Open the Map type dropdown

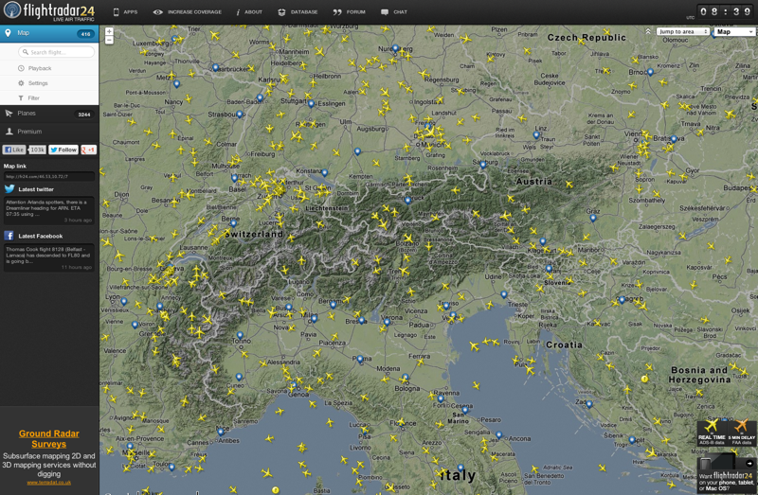[x=733, y=31]
